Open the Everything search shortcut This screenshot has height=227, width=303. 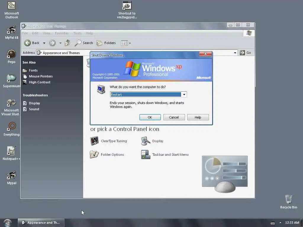pos(12,129)
